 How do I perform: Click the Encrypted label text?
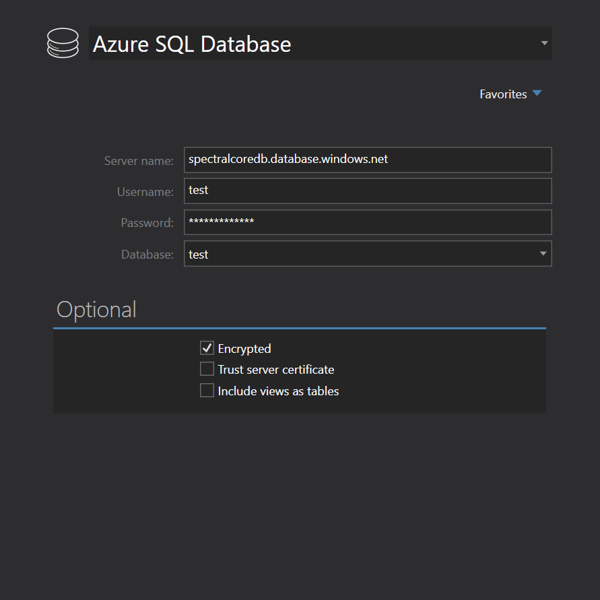(x=244, y=349)
